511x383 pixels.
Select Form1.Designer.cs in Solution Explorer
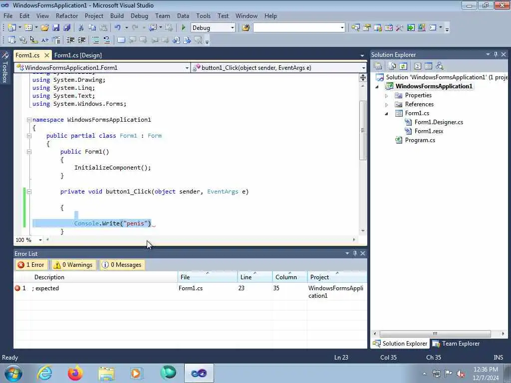(x=439, y=122)
